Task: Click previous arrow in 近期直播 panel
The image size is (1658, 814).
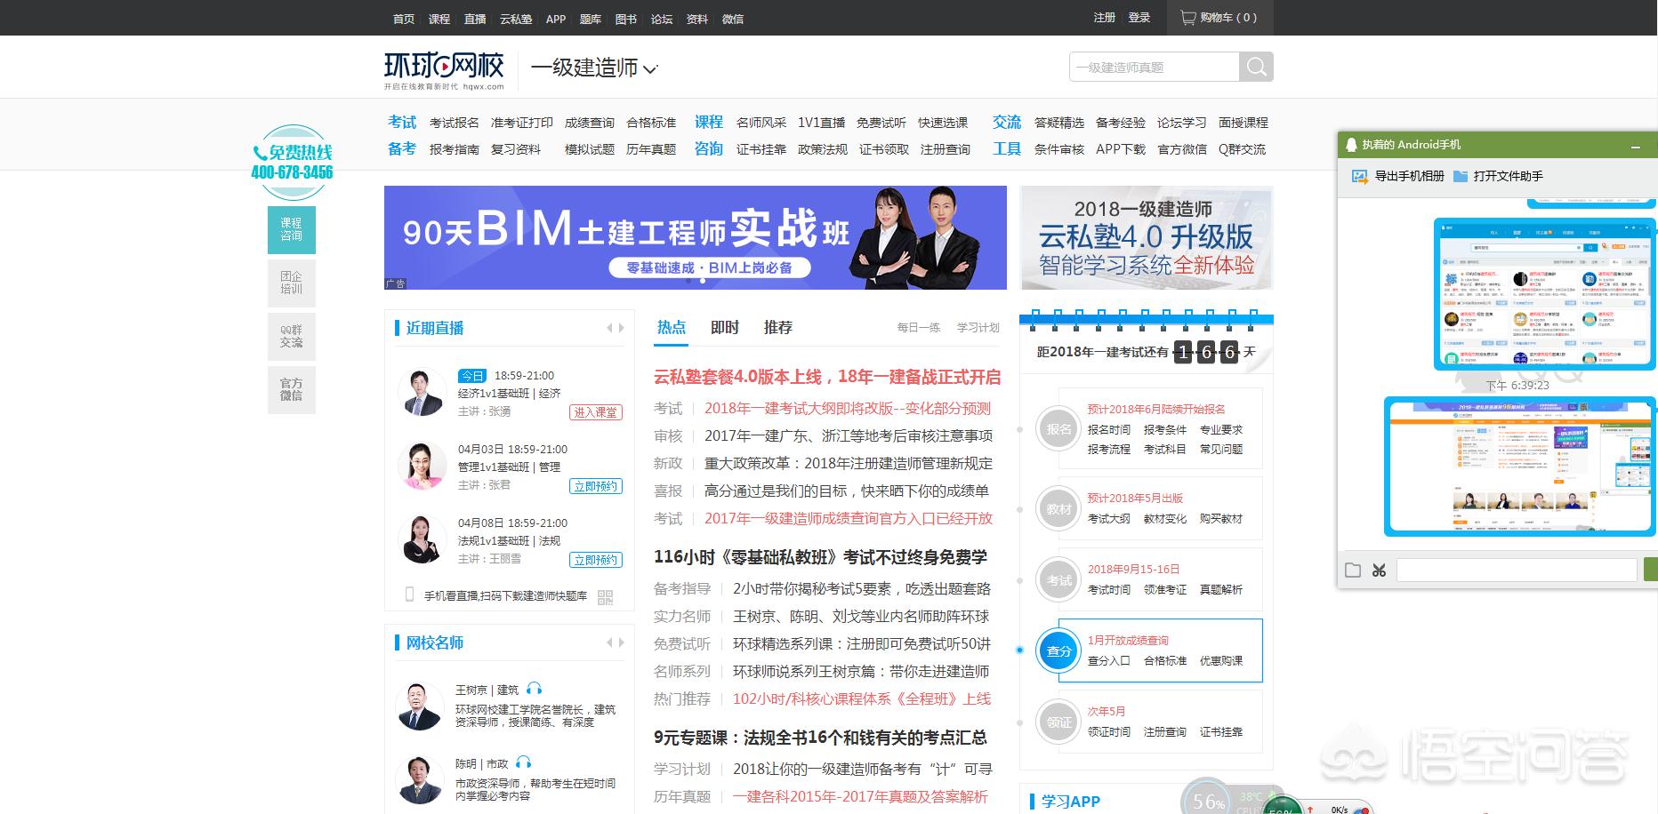Action: point(609,328)
